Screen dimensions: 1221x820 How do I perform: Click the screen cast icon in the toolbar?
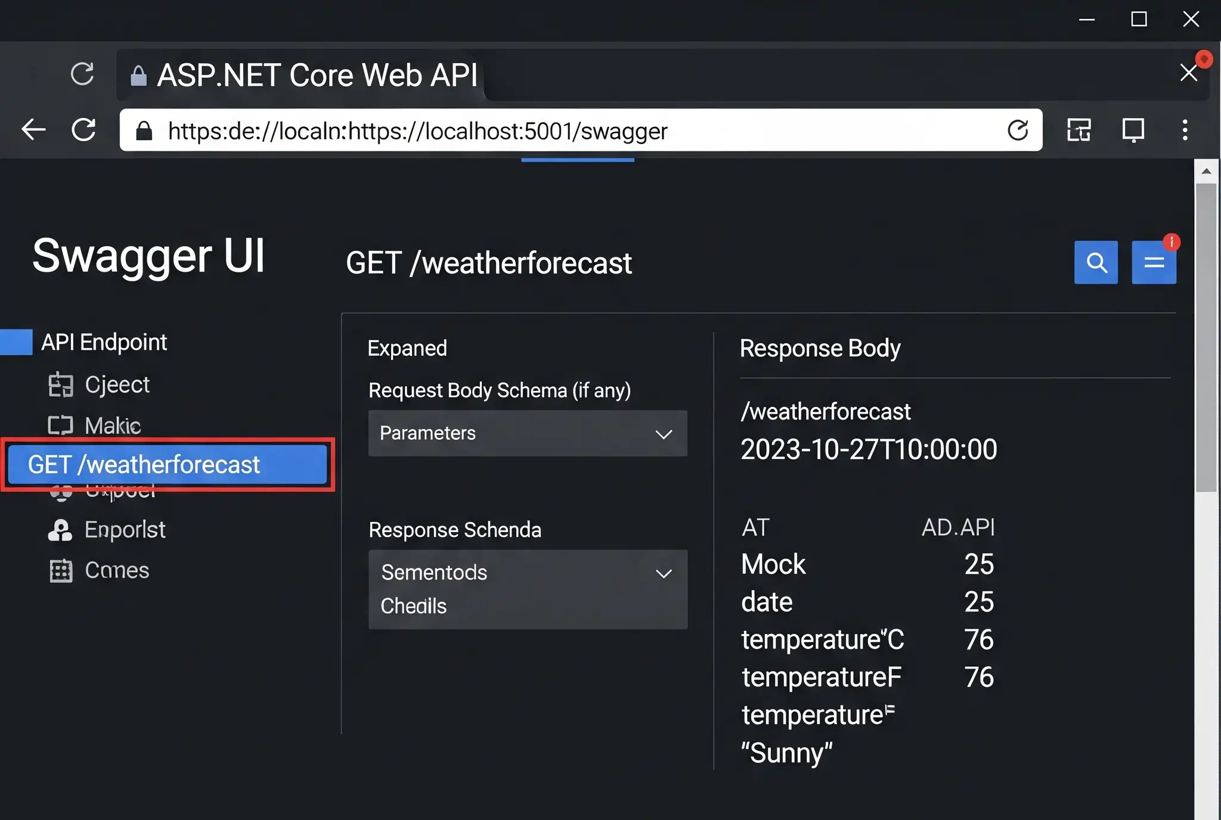pyautogui.click(x=1133, y=130)
